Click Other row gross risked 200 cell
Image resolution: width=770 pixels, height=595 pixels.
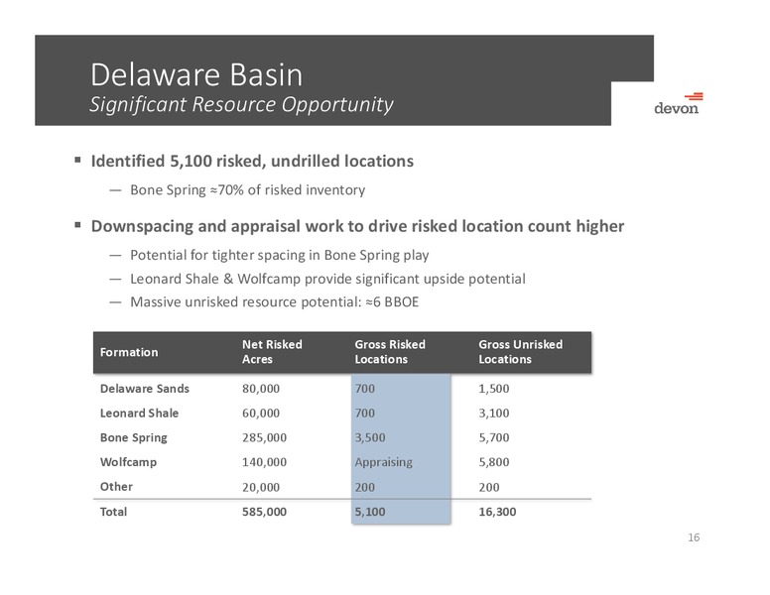point(365,488)
